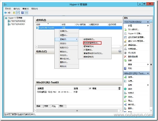Open 虚拟 SAN 管理器 in Actions pane
Screen dimensions: 158x121
click(x=136, y=41)
